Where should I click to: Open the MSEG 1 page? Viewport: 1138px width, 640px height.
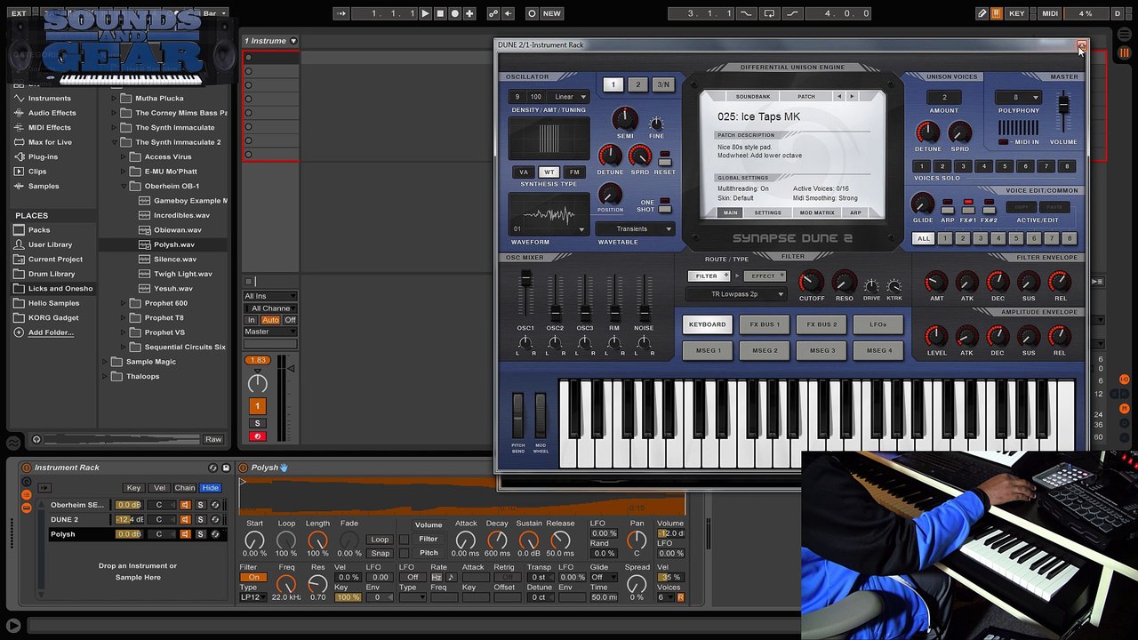[x=709, y=350]
